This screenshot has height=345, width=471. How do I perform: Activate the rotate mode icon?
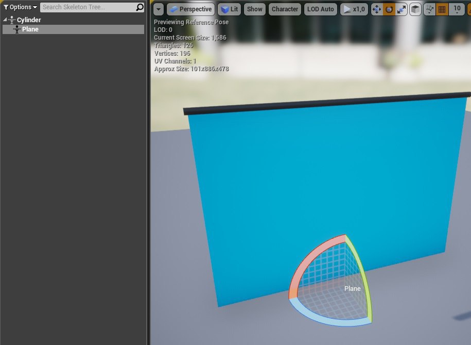[389, 9]
